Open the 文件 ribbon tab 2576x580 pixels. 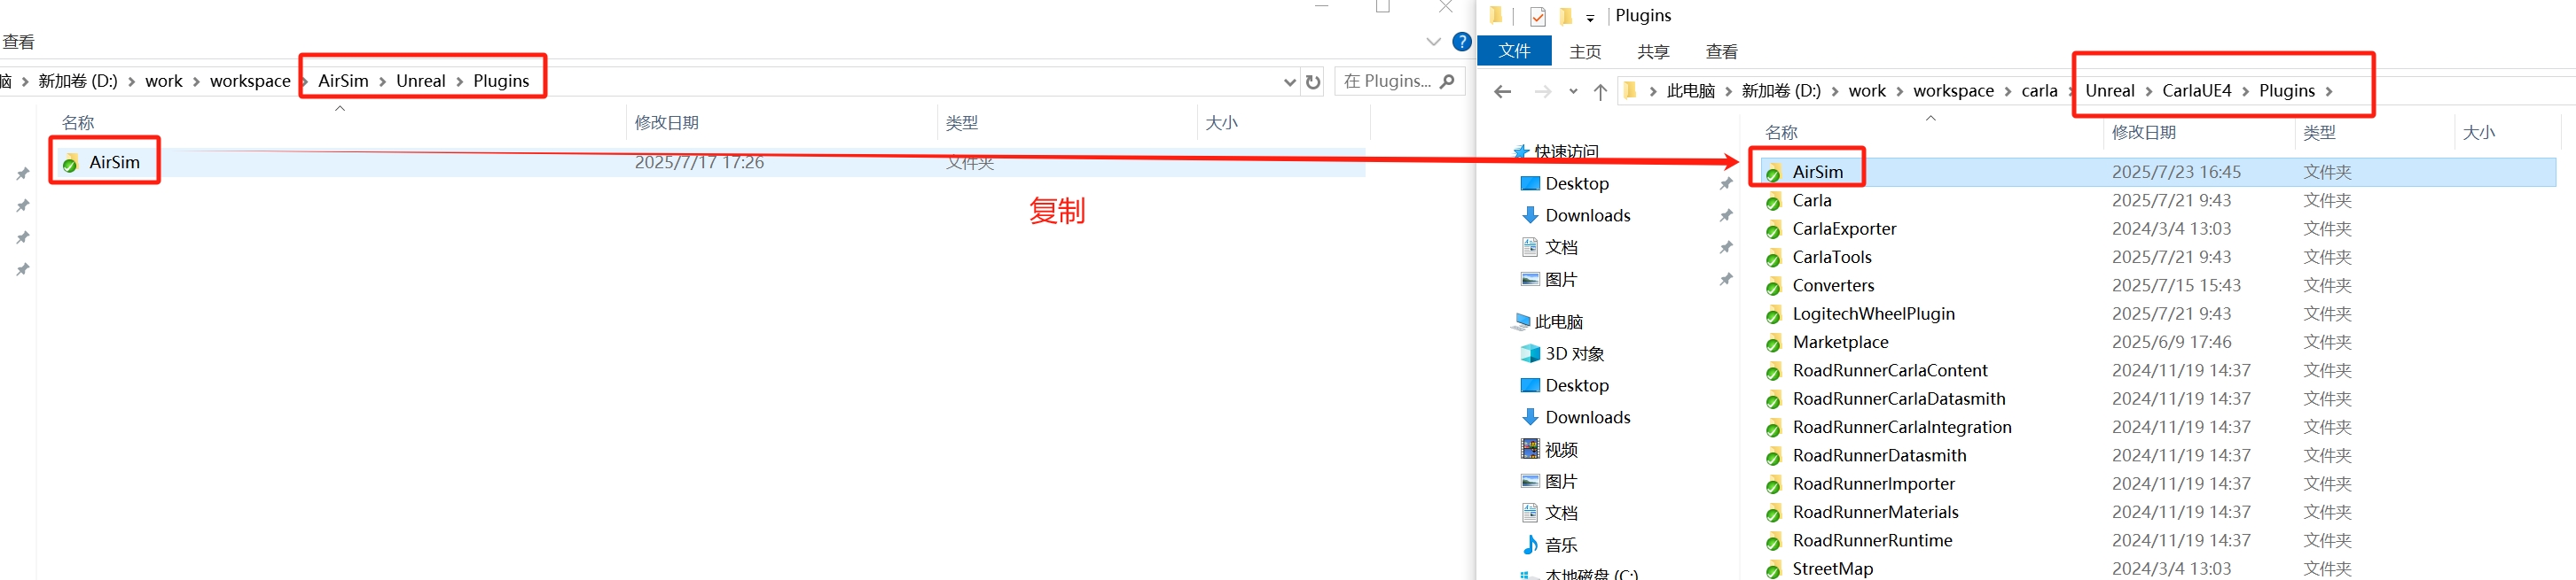(x=1514, y=50)
